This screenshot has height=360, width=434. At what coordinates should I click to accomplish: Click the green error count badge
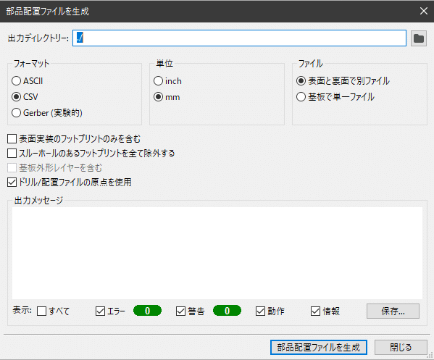148,311
